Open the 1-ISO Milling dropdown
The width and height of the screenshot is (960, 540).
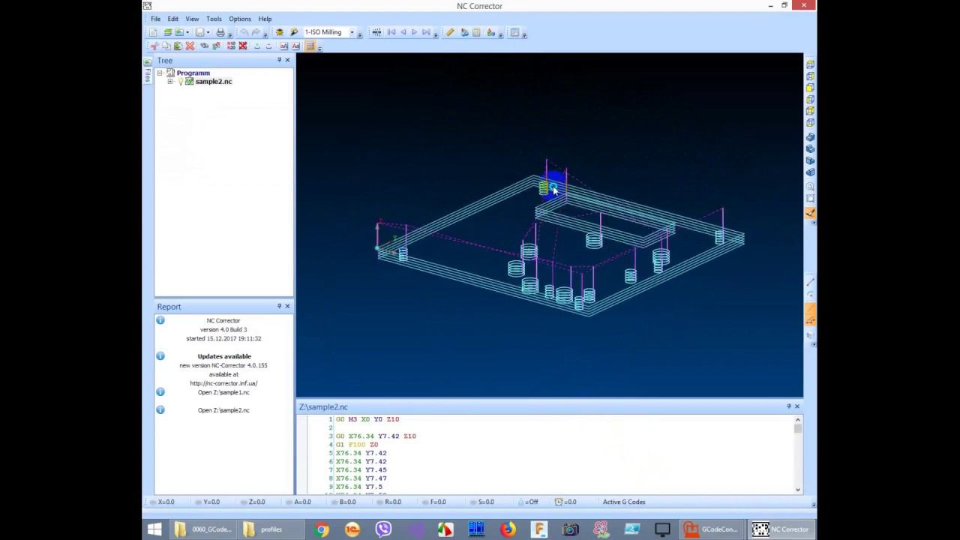tap(352, 32)
